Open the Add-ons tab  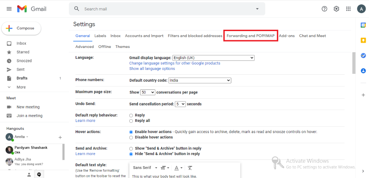click(x=287, y=36)
